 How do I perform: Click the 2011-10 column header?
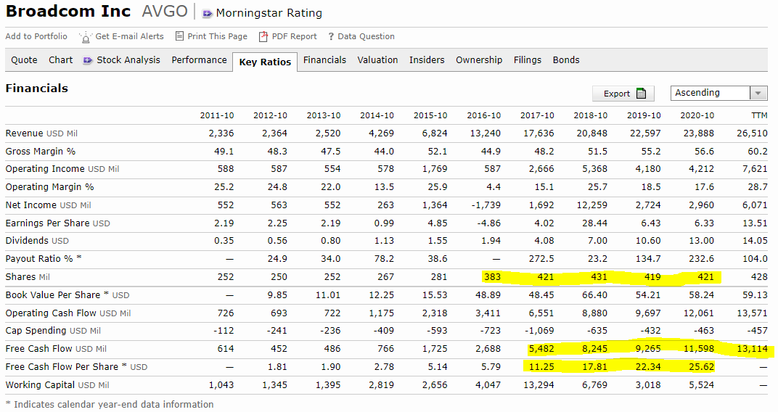click(x=217, y=115)
